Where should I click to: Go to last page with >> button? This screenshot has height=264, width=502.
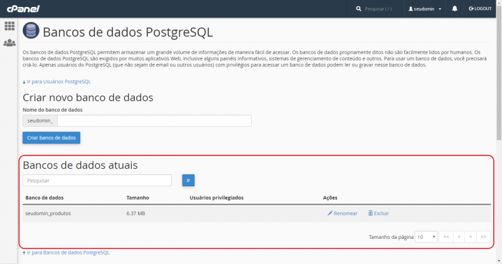(483, 237)
